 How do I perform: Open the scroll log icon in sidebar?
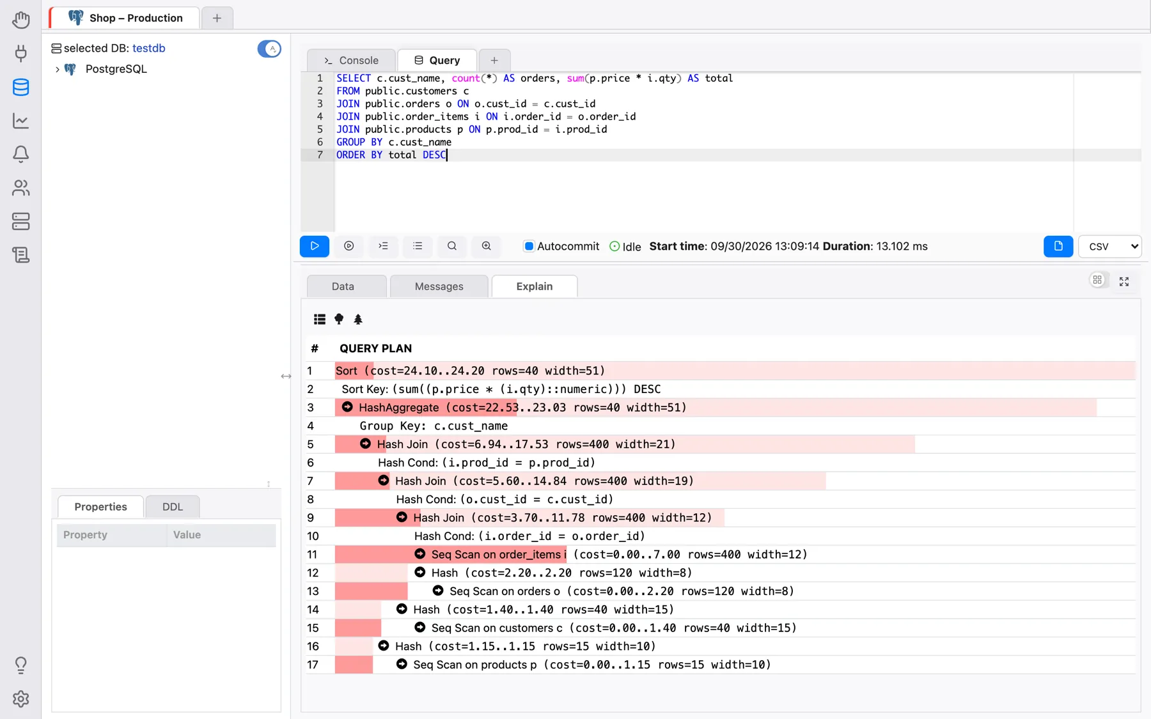tap(20, 255)
